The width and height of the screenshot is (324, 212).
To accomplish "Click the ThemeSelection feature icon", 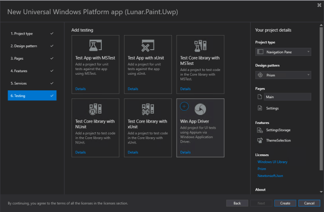I will [x=260, y=141].
